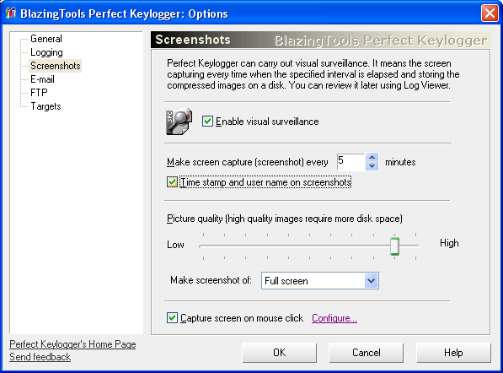Screen dimensions: 503x373
Task: Select Targets in the options tree
Action: [45, 106]
